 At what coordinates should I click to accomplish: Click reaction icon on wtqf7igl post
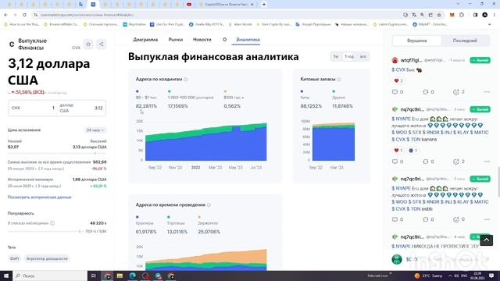pyautogui.click(x=456, y=92)
